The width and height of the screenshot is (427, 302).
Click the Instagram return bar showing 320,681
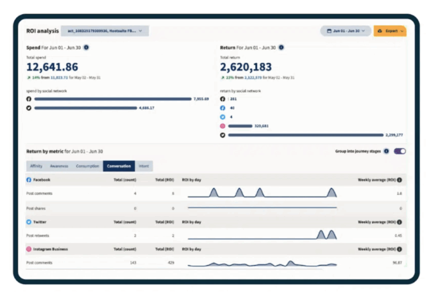click(x=240, y=126)
